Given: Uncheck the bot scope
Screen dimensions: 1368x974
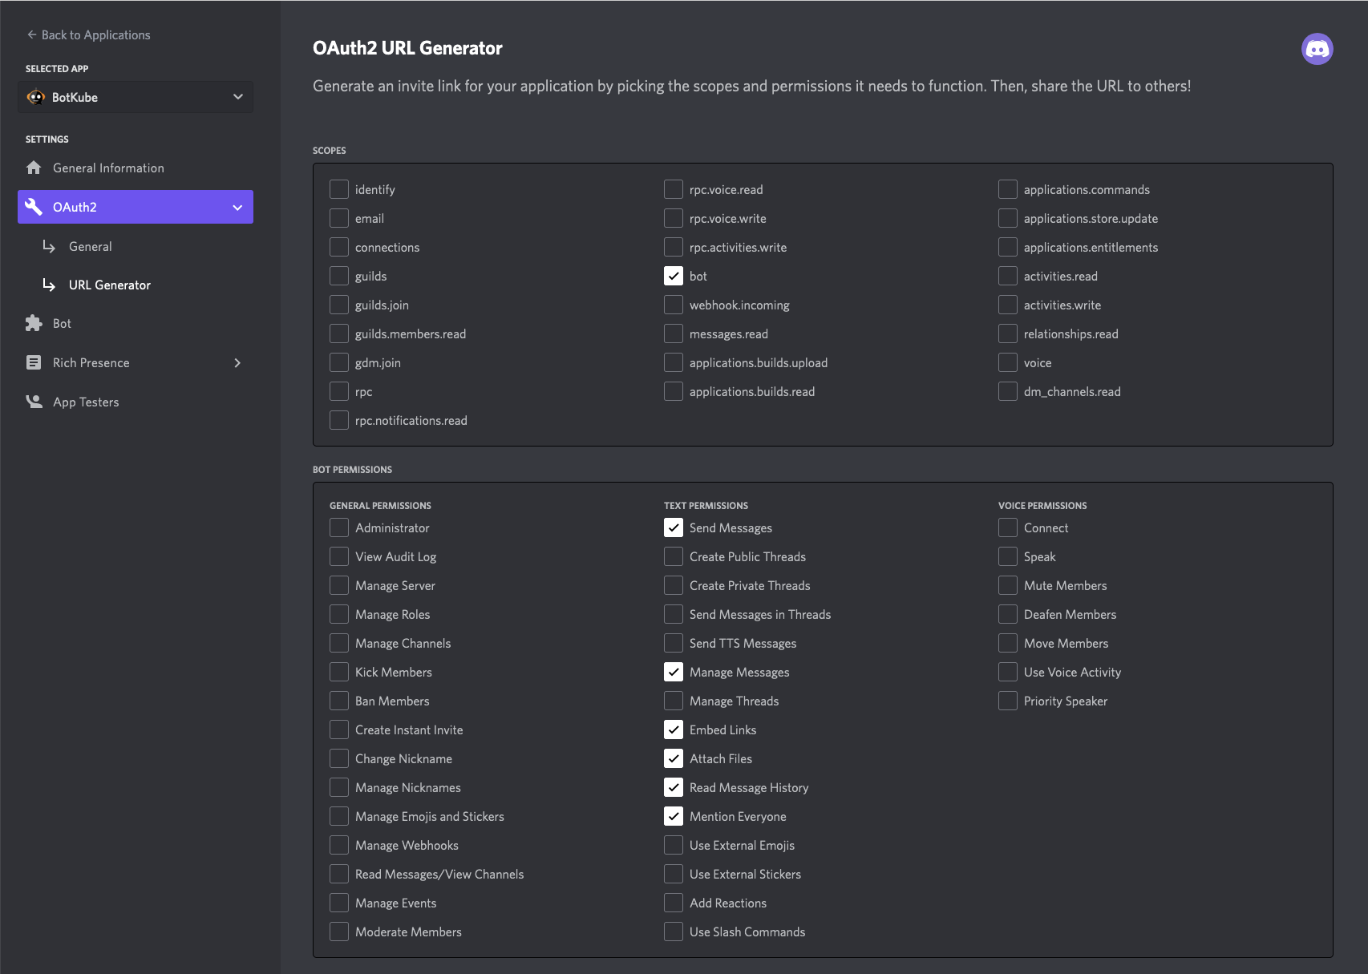Looking at the screenshot, I should pos(673,276).
